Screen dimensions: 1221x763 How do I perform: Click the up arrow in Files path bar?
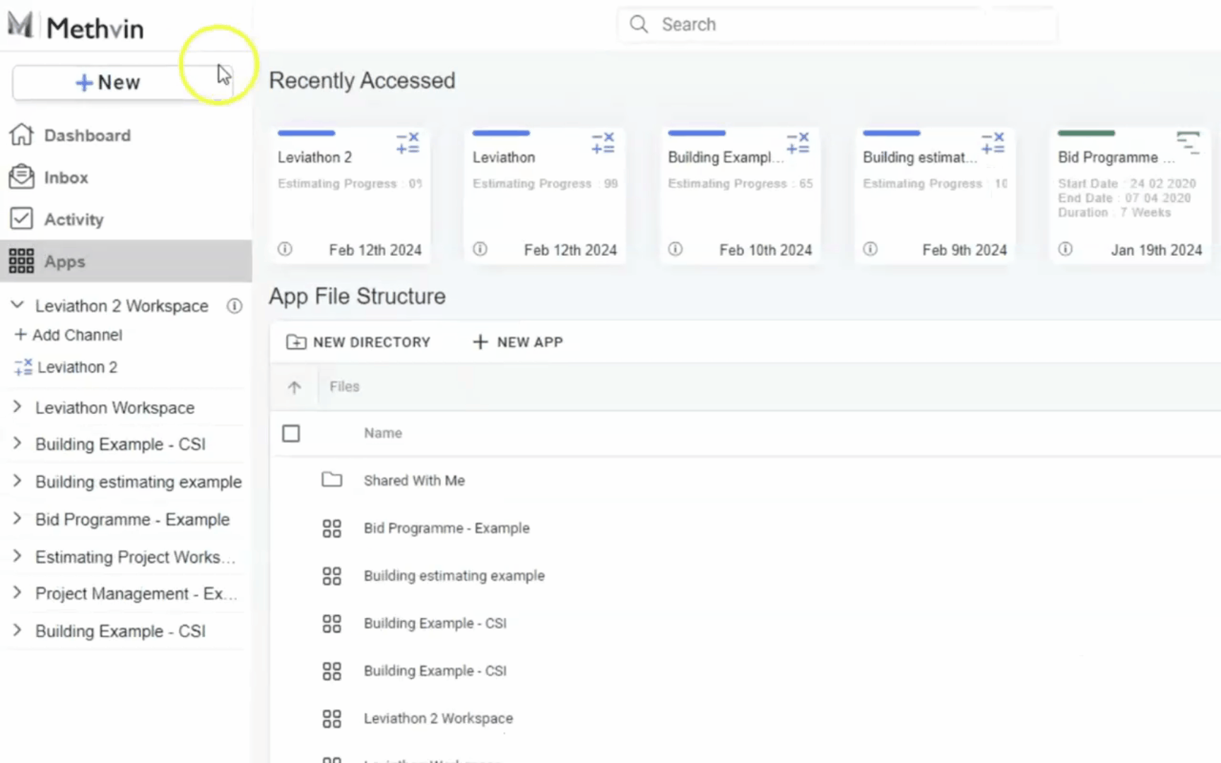pos(295,387)
